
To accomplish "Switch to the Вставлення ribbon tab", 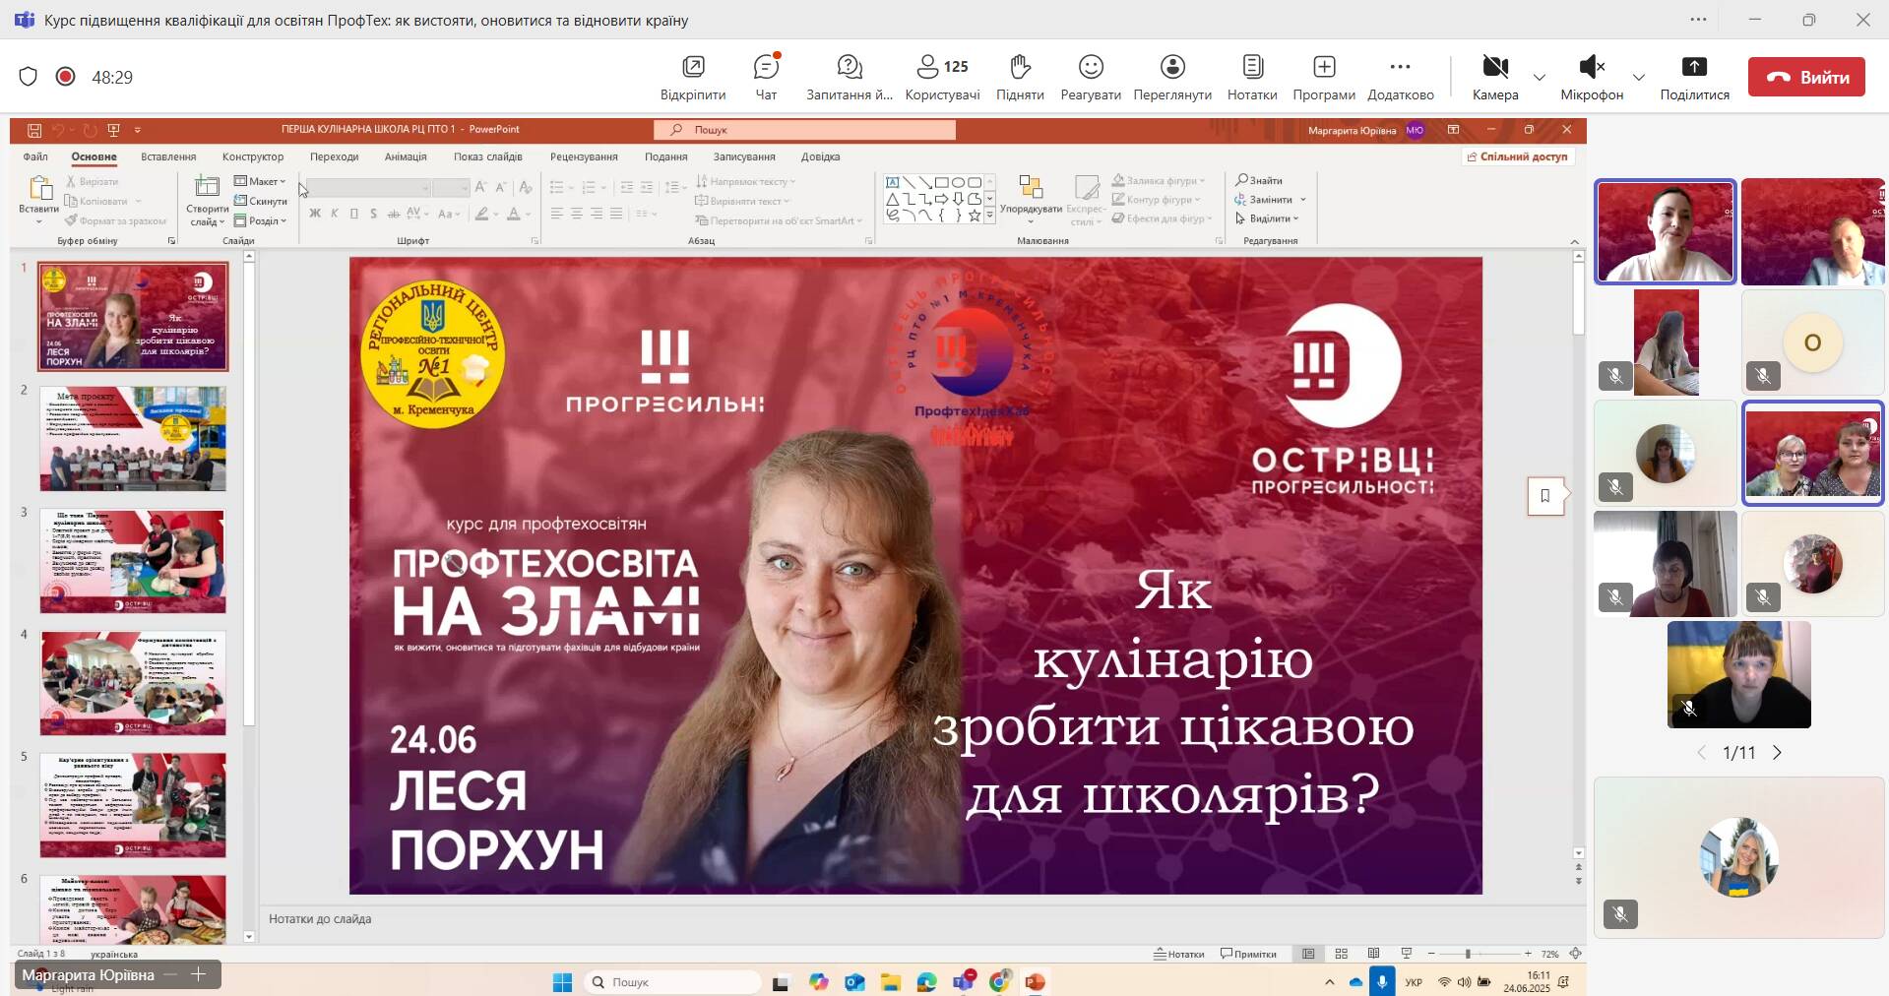I will click(x=168, y=156).
